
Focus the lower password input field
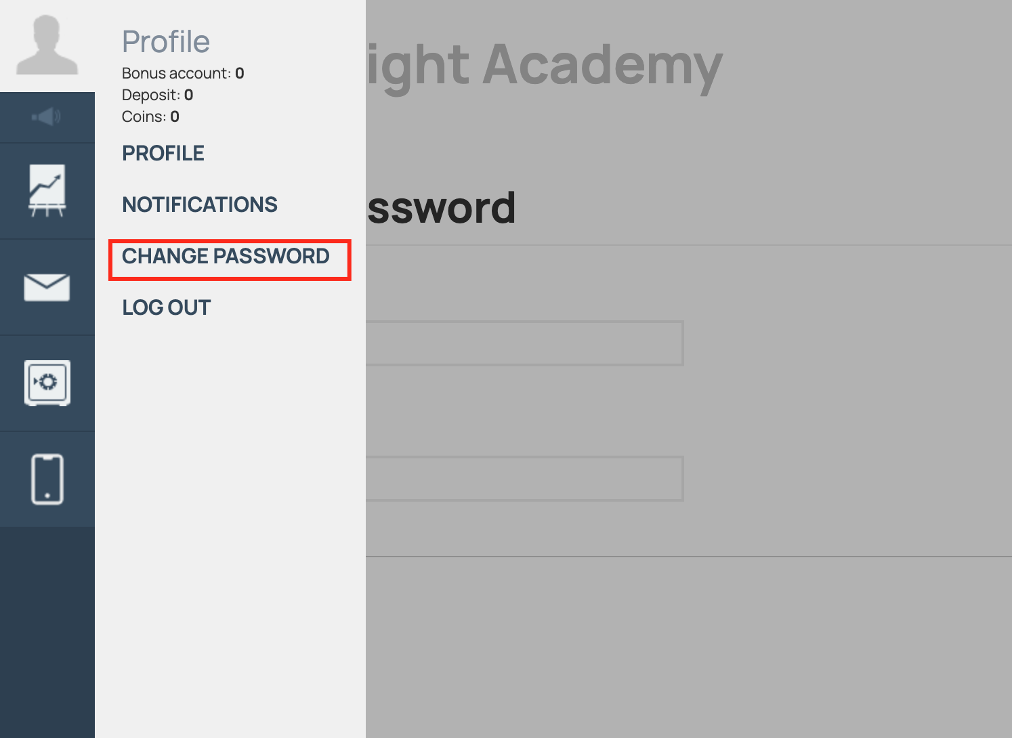tap(524, 479)
